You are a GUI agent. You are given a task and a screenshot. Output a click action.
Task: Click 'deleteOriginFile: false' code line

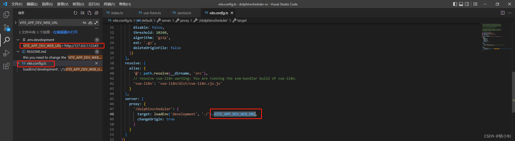pos(157,48)
